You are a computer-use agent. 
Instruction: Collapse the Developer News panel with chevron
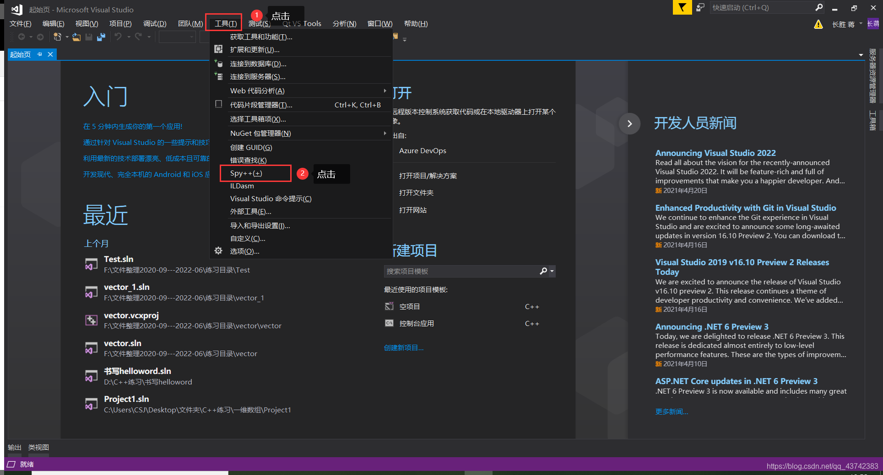tap(629, 123)
